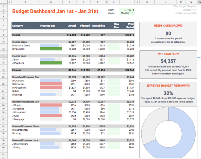This screenshot has width=201, height=159.
Task: Click the Budget Dashboard title
Action: pyautogui.click(x=55, y=11)
